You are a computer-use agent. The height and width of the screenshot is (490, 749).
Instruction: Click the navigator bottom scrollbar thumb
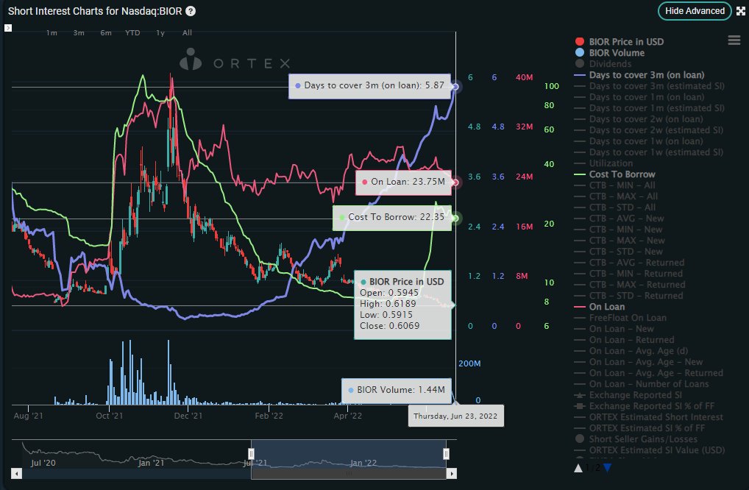point(349,474)
